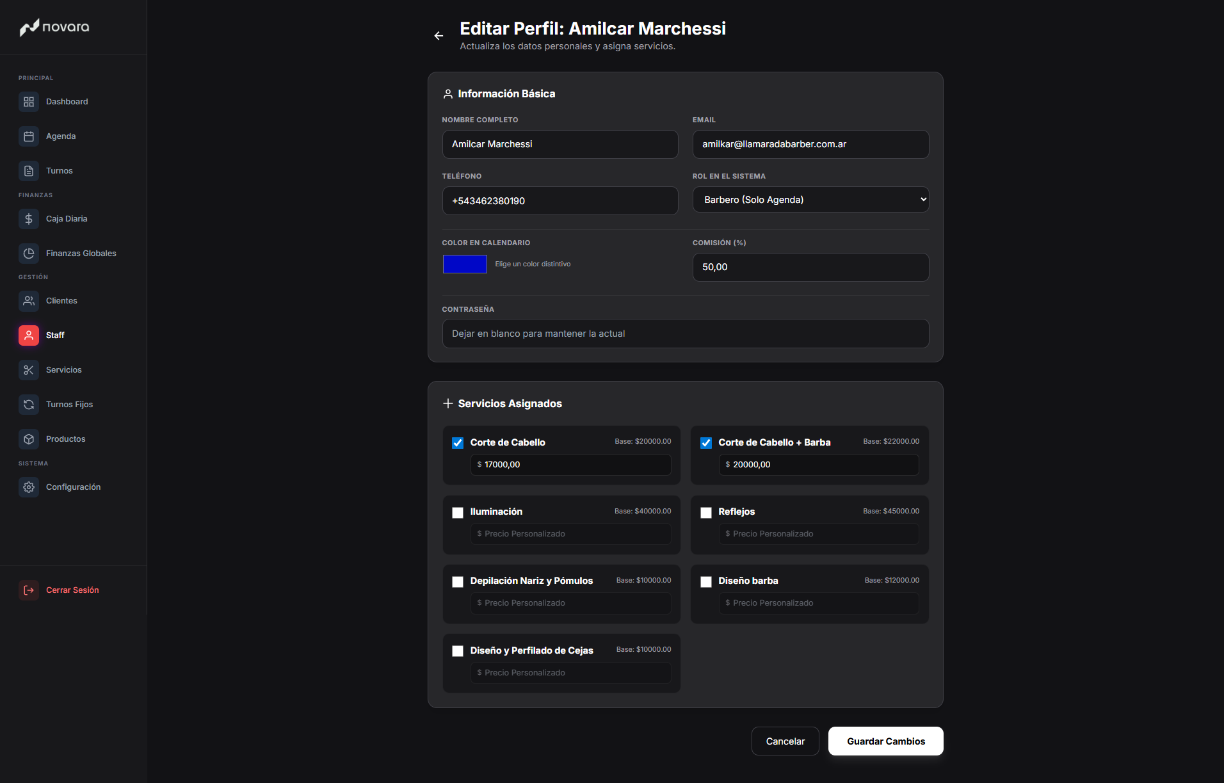
Task: Tick the Reflejos service checkbox
Action: click(x=706, y=513)
